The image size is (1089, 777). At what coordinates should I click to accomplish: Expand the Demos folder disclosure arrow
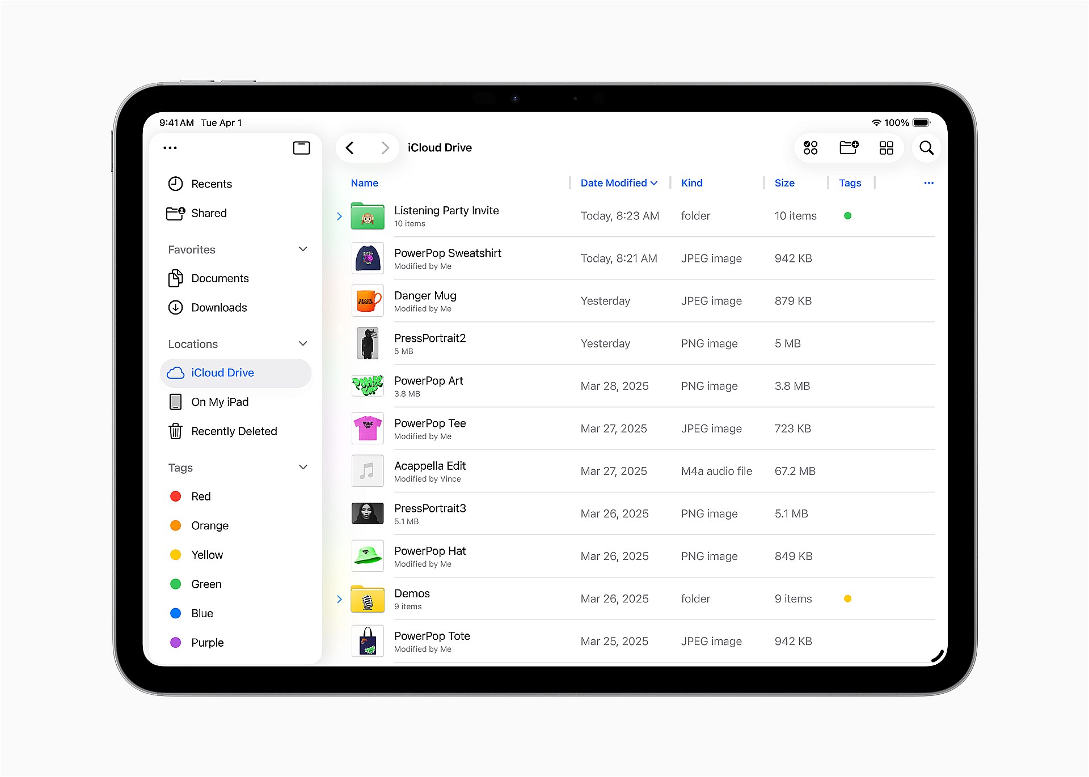339,600
